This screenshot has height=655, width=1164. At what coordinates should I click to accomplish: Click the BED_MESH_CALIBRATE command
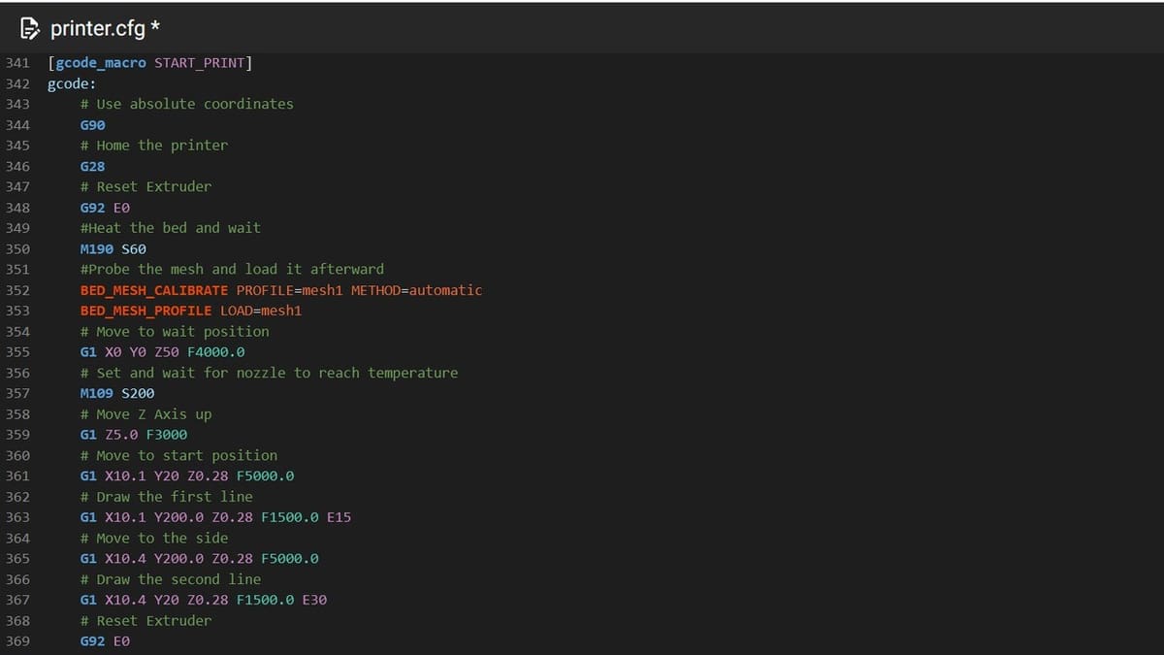154,290
